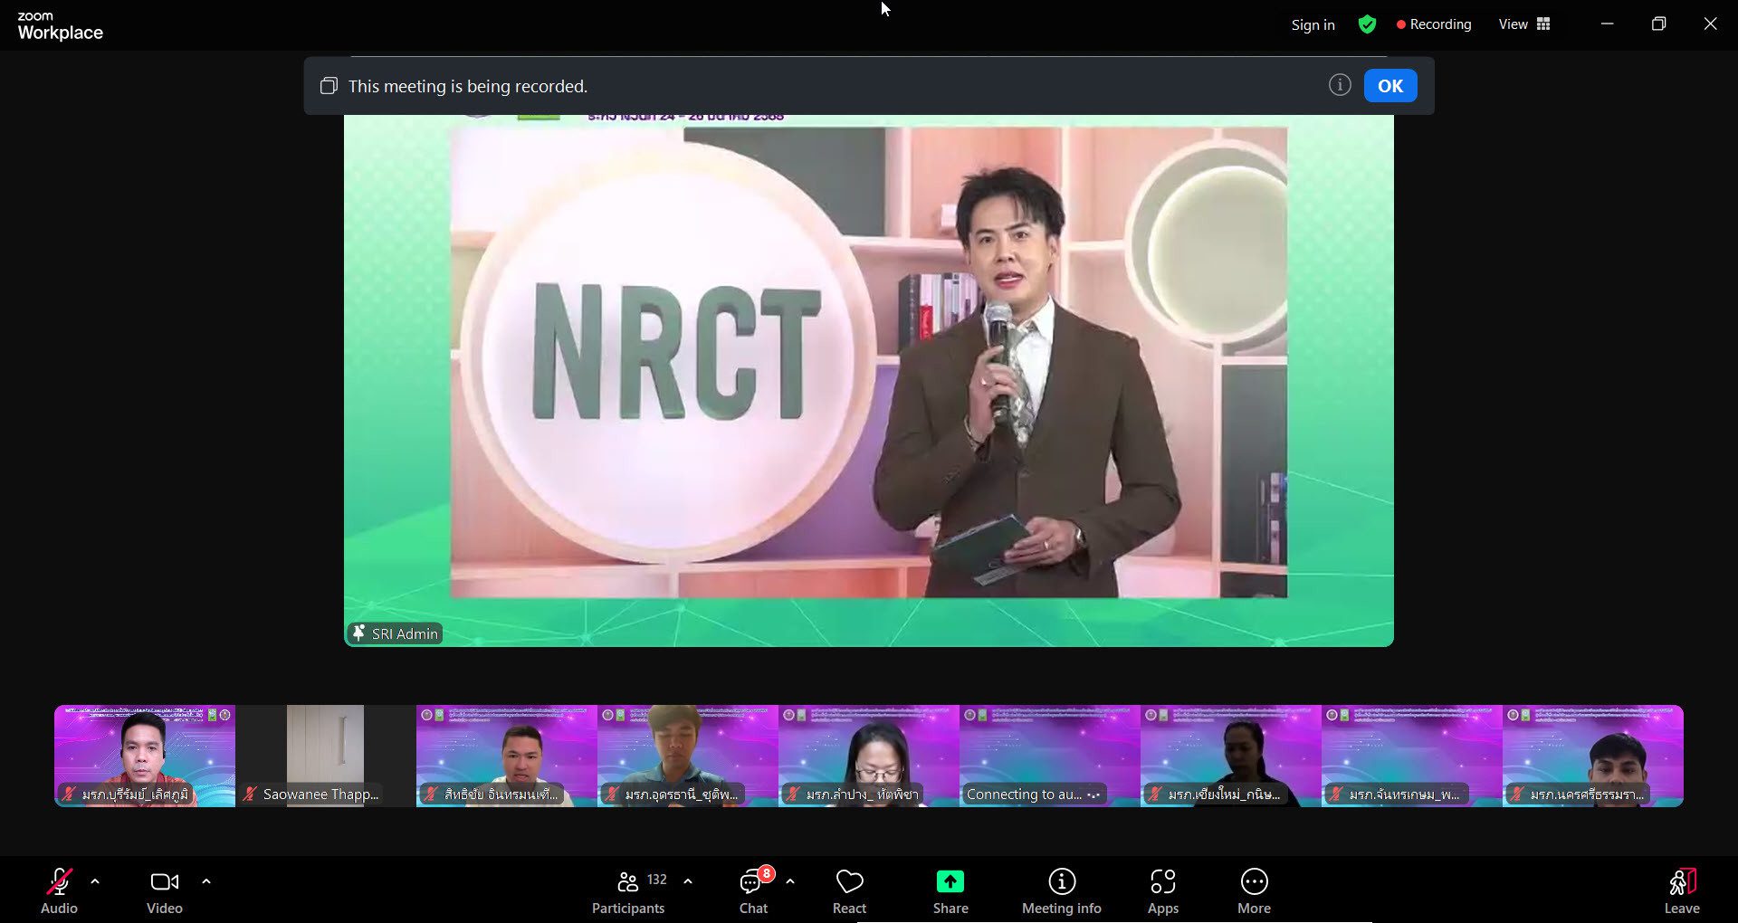This screenshot has width=1738, height=923.
Task: Open the View layout menu
Action: pyautogui.click(x=1524, y=24)
